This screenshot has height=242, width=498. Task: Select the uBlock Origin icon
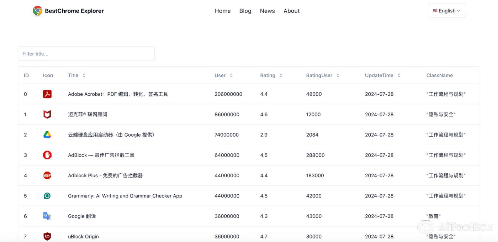47,236
